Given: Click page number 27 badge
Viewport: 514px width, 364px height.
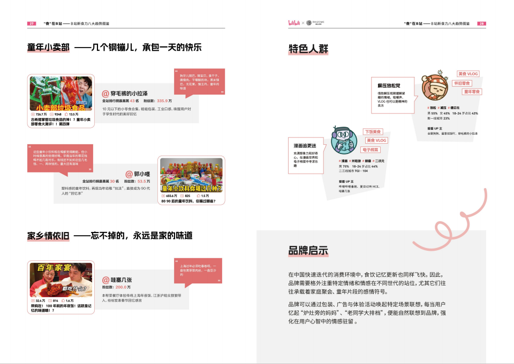Looking at the screenshot, I should click(x=32, y=24).
